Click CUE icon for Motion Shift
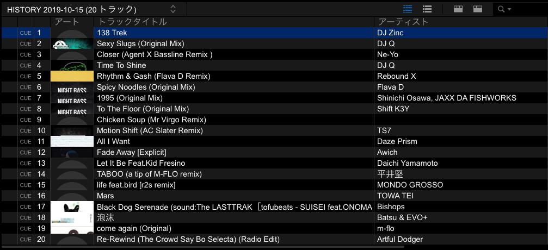Image resolution: width=548 pixels, height=250 pixels. (26, 130)
